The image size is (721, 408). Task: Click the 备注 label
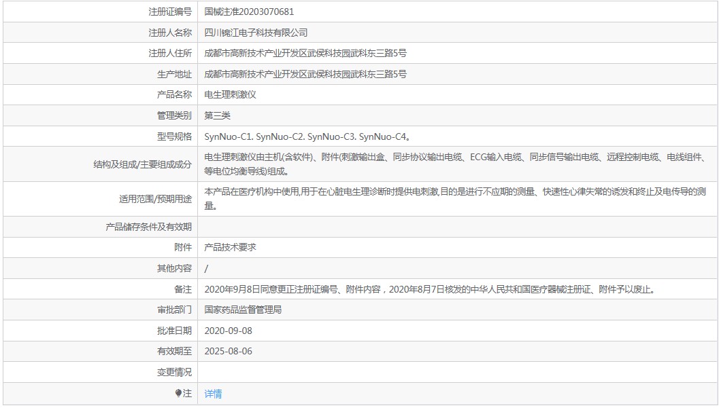point(183,290)
